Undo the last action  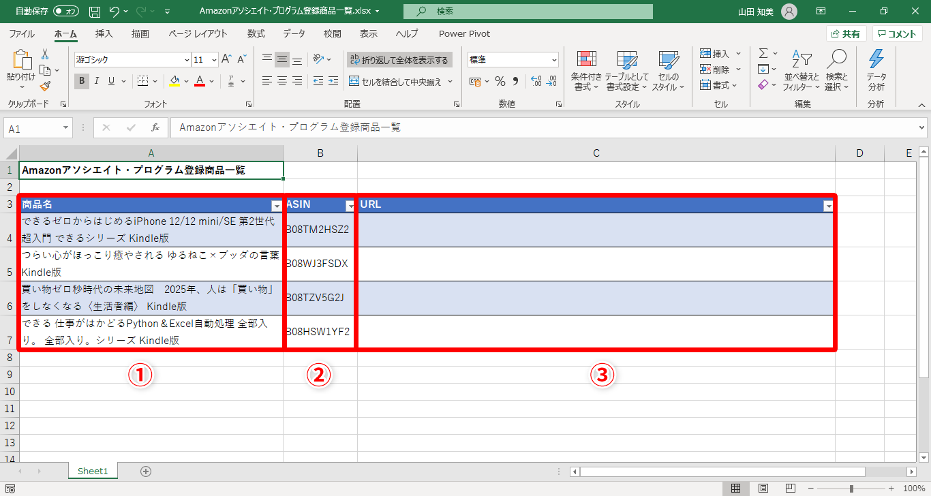[x=114, y=12]
